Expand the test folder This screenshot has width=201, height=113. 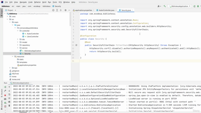click(x=10, y=68)
